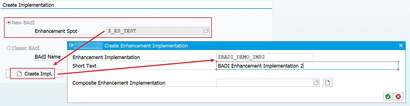Open value help for Composite Enhancement Implementation
Viewport: 410px width, 106px height.
pos(316,83)
